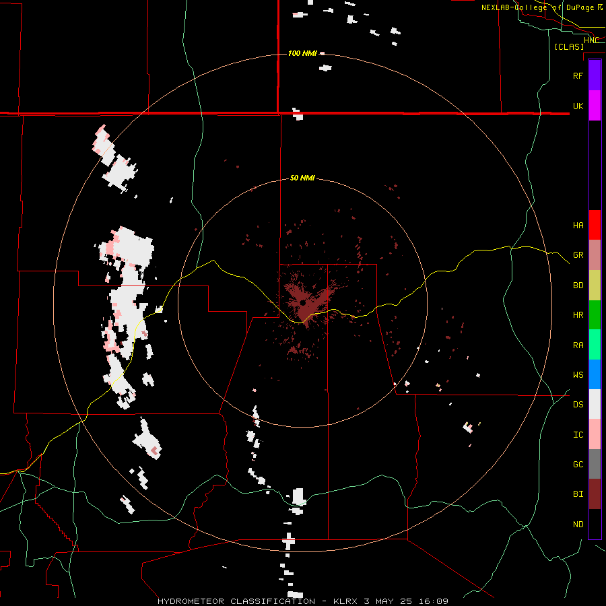
Task: Click the radar site center black dot
Action: pos(302,302)
